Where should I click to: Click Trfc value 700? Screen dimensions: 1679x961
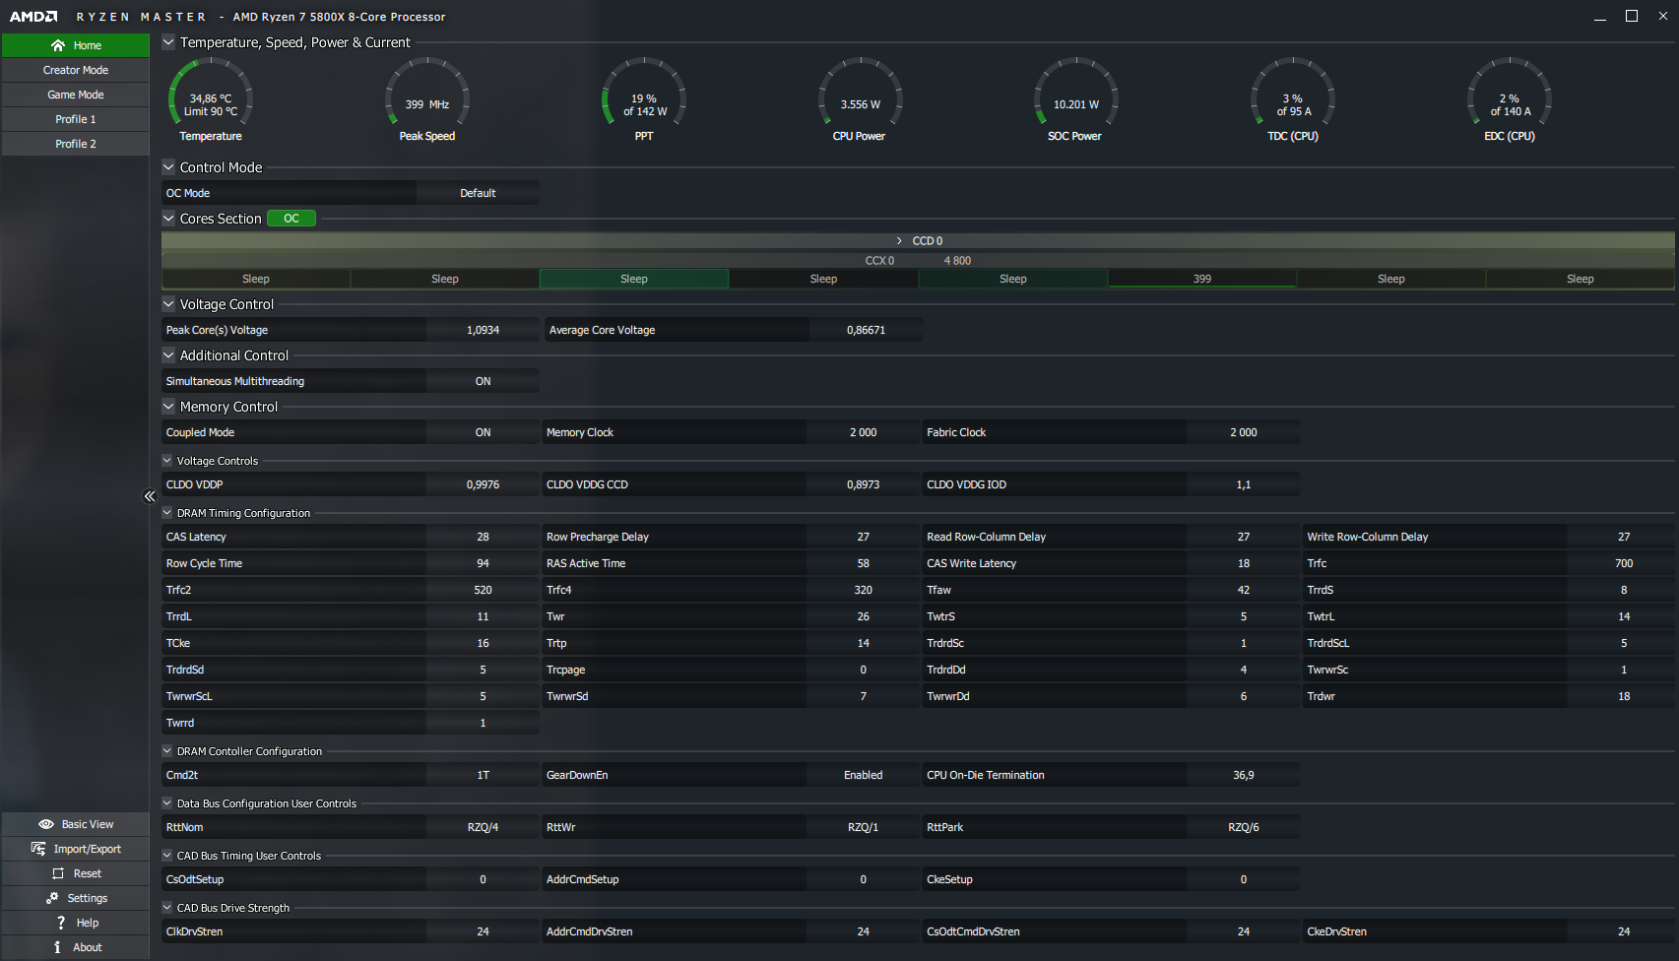point(1624,563)
